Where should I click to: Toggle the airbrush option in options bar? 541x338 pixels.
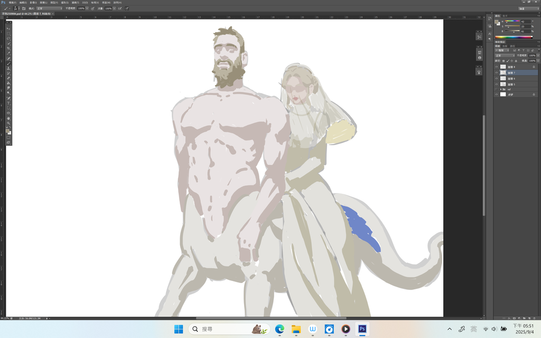[120, 8]
